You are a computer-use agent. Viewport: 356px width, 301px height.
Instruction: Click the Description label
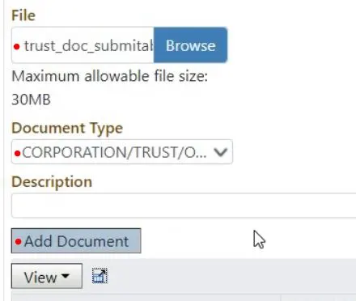click(x=52, y=182)
